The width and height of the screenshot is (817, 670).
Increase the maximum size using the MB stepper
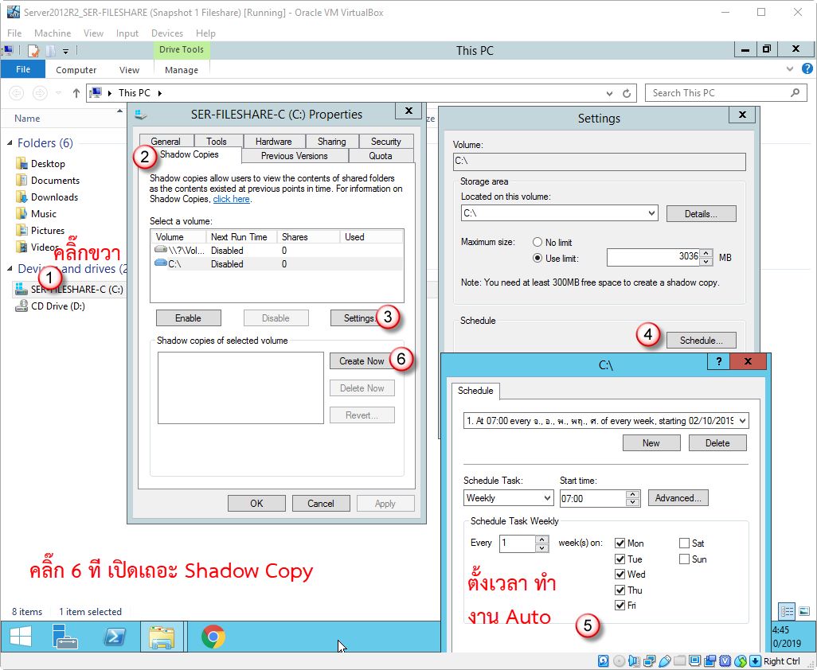click(704, 253)
